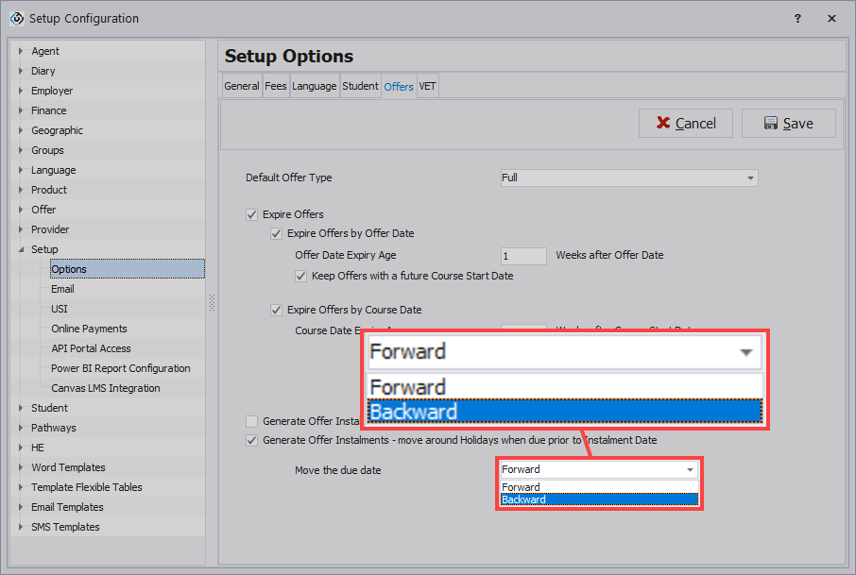Open Power BI Report Configuration item
This screenshot has width=856, height=575.
click(120, 368)
